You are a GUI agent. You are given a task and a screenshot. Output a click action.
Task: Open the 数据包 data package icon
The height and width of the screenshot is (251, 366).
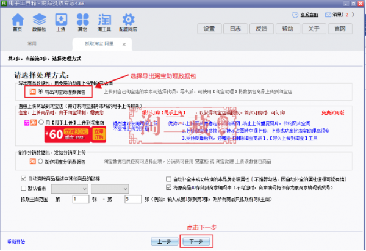(39, 20)
